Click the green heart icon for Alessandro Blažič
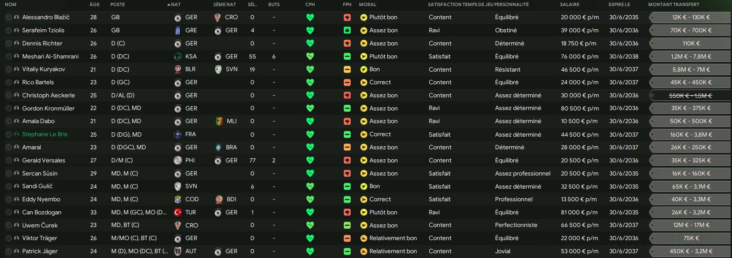Viewport: 732px width, 258px height. click(x=310, y=17)
